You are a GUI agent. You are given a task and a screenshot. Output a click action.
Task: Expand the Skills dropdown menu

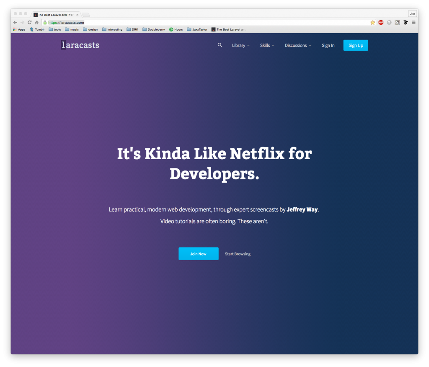tap(267, 45)
